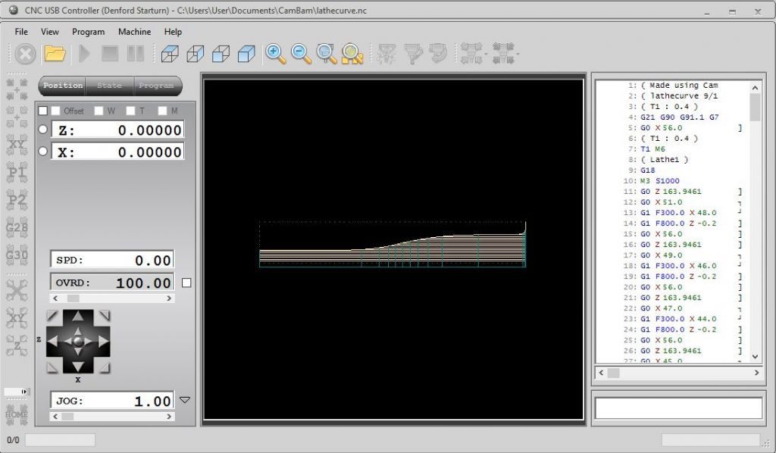Click the zoom-to-extents magnifier icon

click(x=352, y=54)
